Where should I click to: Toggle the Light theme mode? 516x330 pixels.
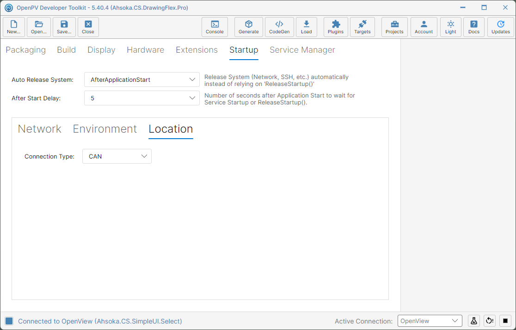(451, 27)
